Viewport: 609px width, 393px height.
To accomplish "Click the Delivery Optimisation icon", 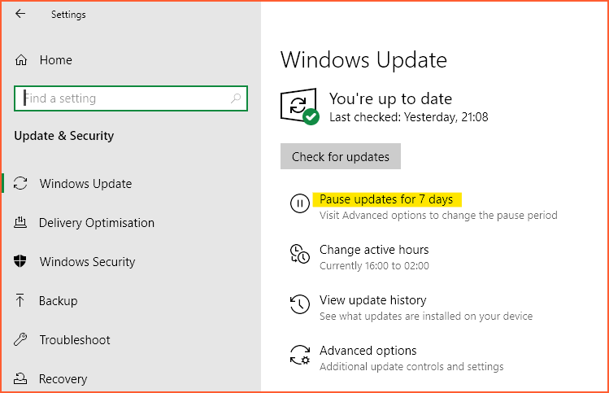I will (22, 223).
